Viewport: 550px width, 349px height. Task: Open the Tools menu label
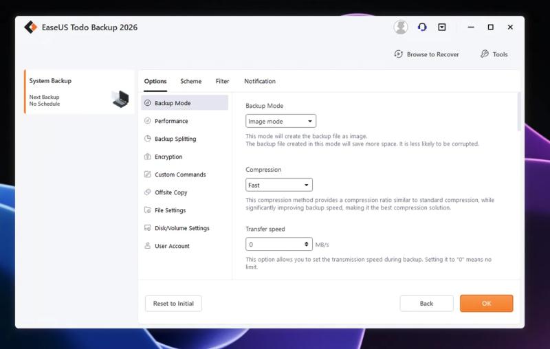click(500, 54)
